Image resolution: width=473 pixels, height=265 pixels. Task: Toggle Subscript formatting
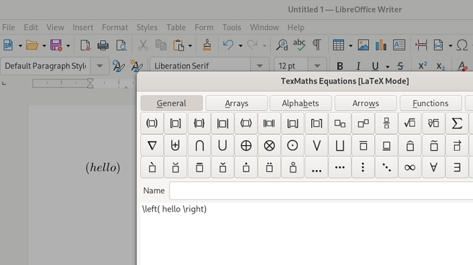[x=440, y=66]
